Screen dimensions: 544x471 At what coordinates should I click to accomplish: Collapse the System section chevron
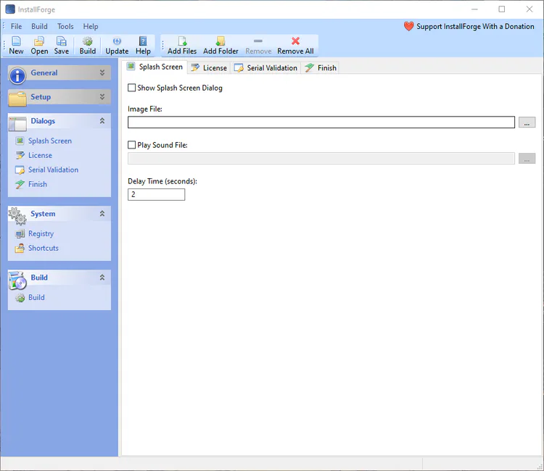coord(102,214)
